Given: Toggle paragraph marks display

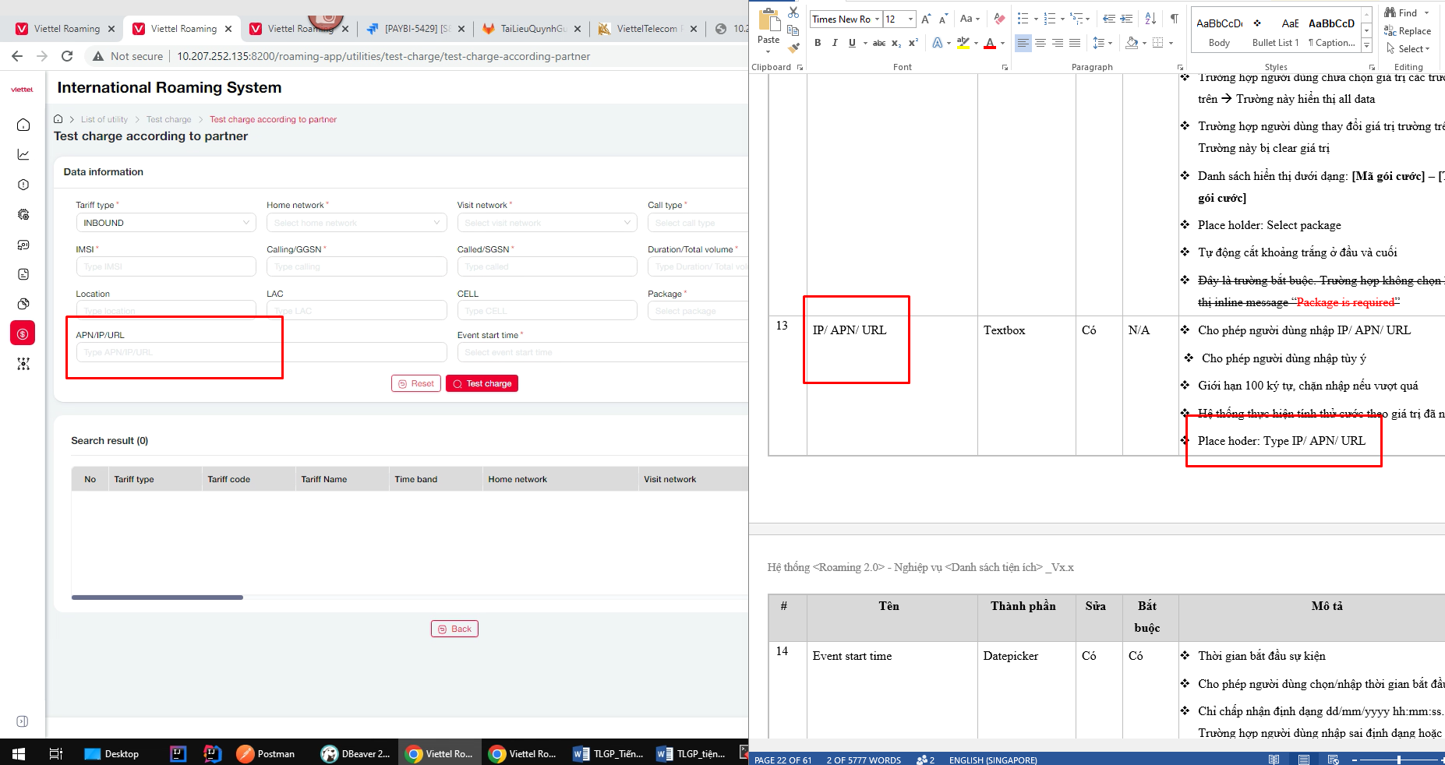Looking at the screenshot, I should [x=1174, y=19].
